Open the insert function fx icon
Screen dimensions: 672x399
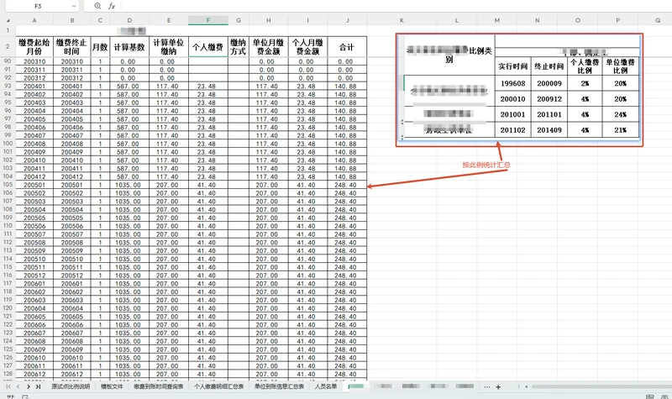coord(112,6)
